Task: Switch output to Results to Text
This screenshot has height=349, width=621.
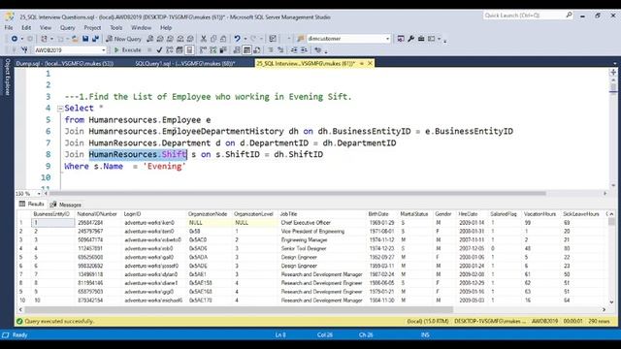Action: [237, 50]
